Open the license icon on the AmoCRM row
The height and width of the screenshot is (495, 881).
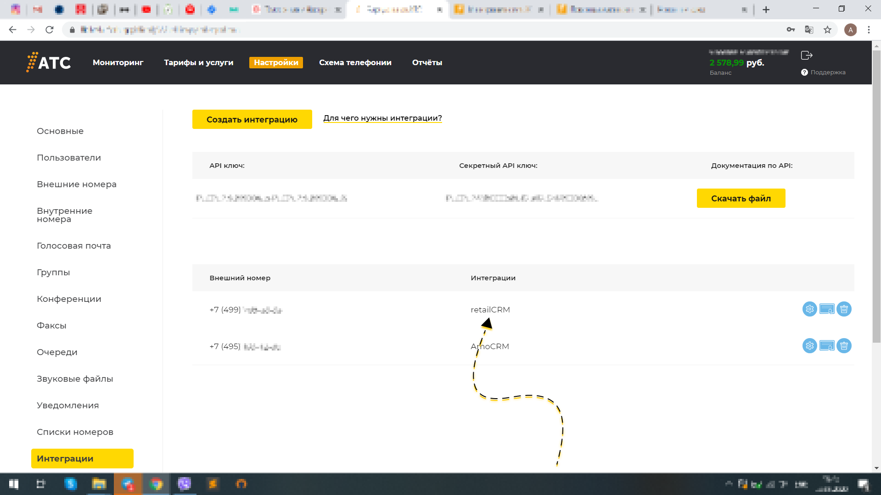click(826, 346)
